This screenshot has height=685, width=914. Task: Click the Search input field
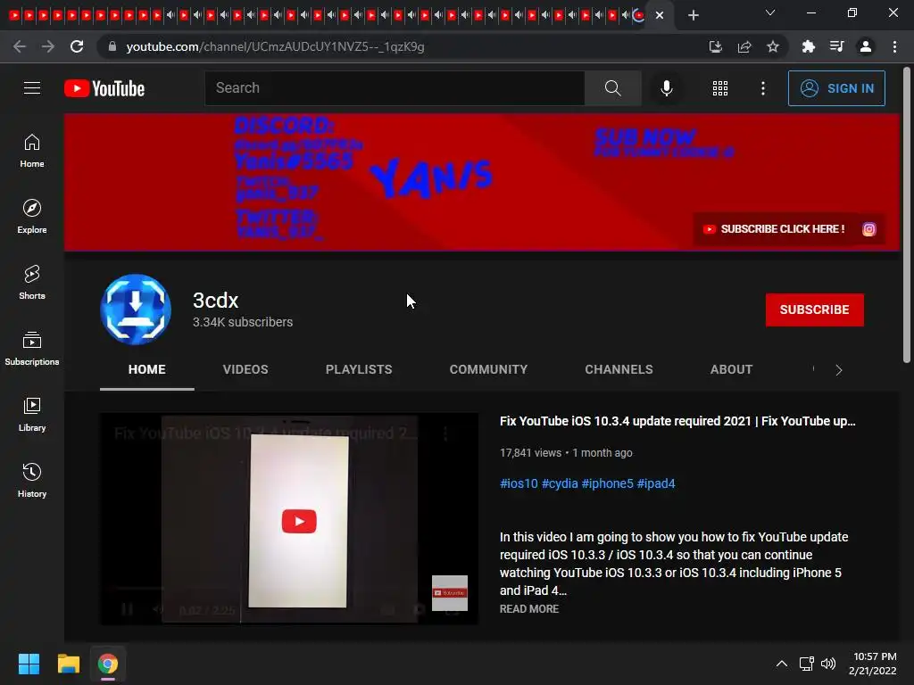pyautogui.click(x=395, y=88)
